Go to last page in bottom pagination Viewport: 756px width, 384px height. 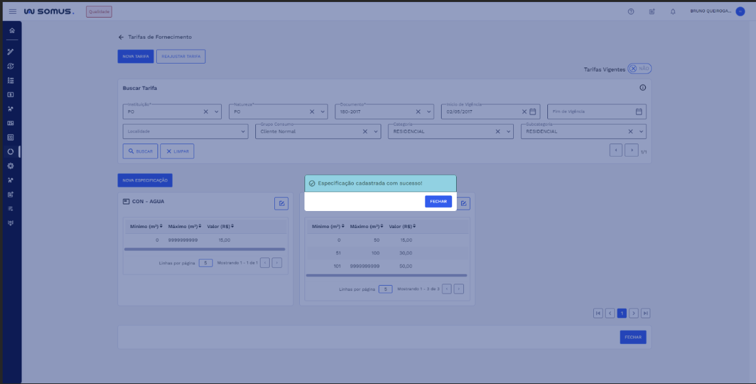[x=646, y=313]
